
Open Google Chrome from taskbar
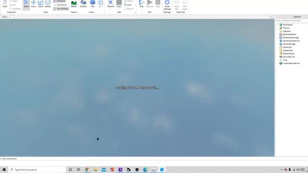point(87,170)
